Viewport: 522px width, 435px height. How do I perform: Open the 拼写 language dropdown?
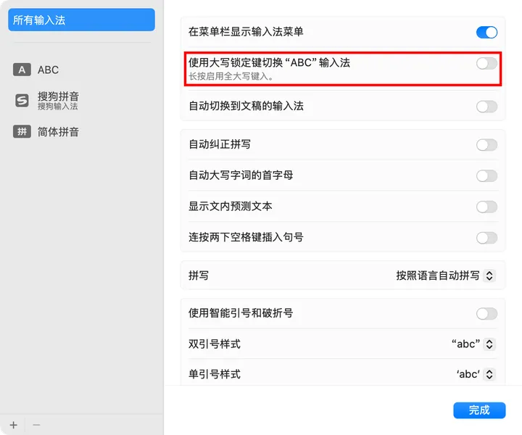(445, 275)
